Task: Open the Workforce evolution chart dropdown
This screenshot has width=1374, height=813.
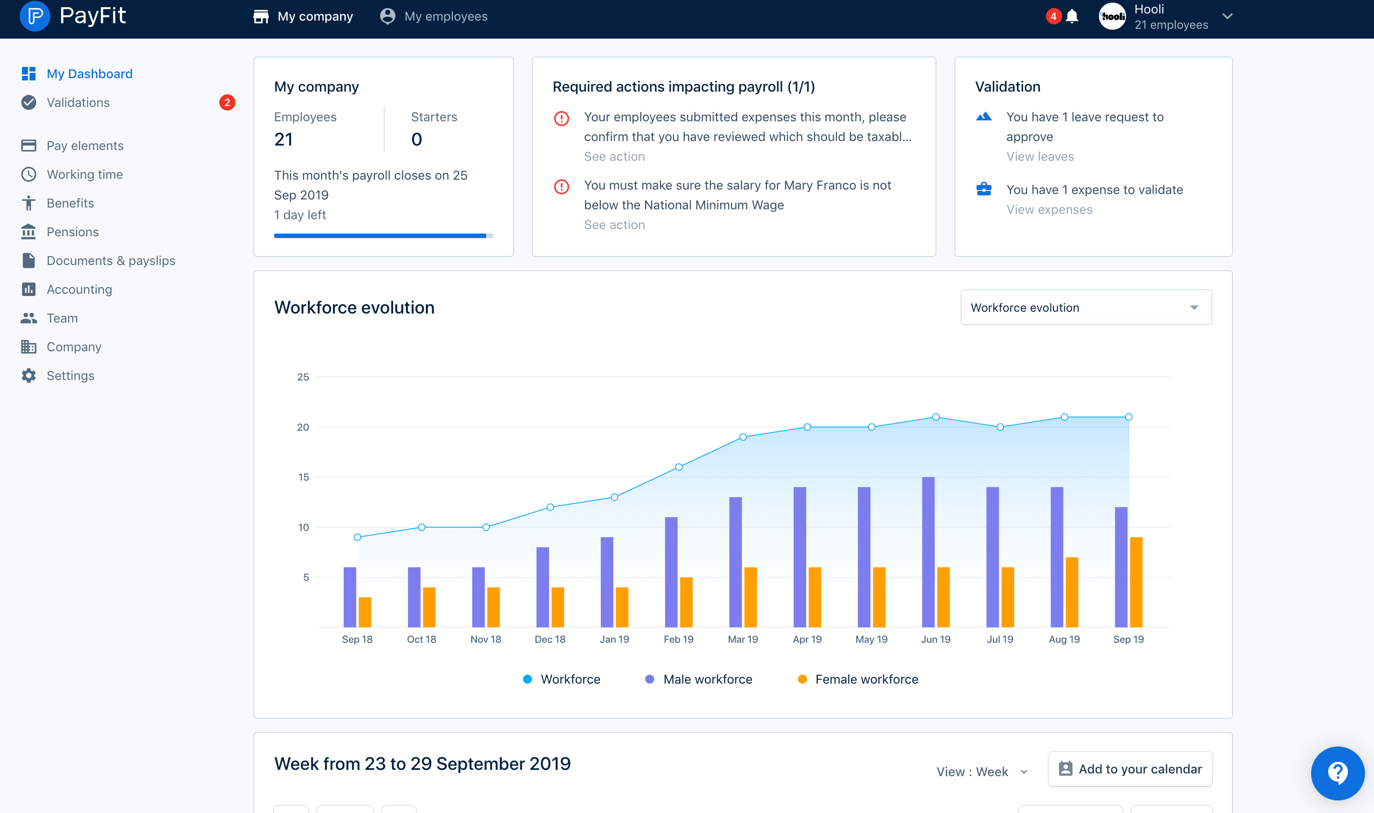Action: pos(1086,307)
